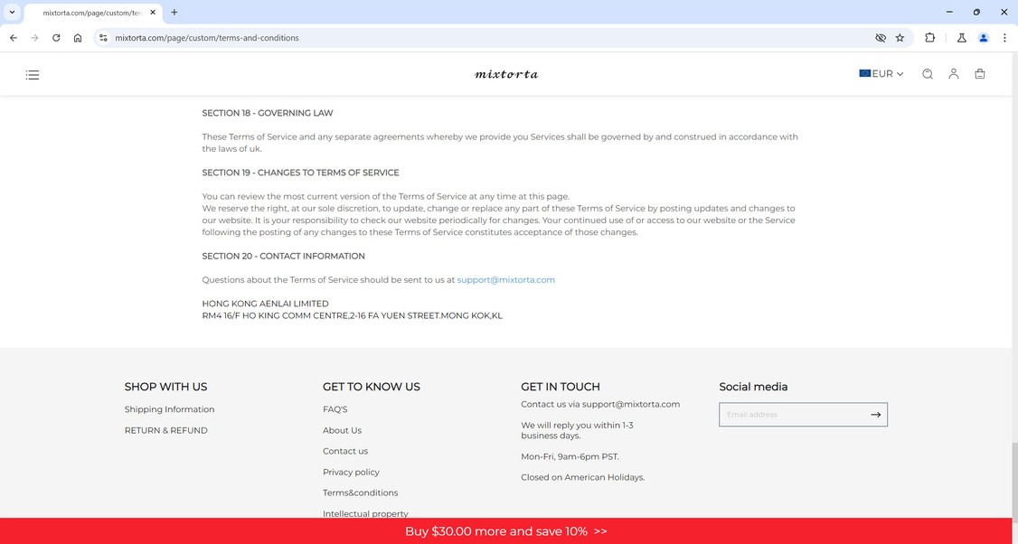Open Contact us footer link
Image resolution: width=1018 pixels, height=544 pixels.
pos(345,451)
